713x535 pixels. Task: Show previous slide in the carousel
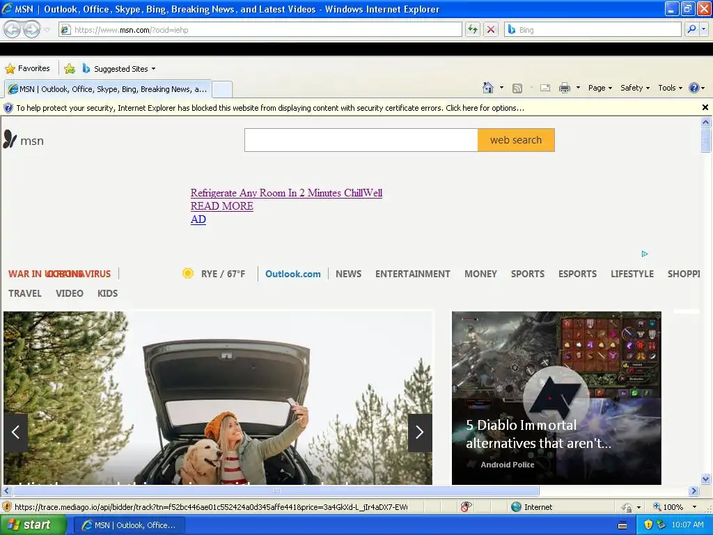[x=15, y=432]
